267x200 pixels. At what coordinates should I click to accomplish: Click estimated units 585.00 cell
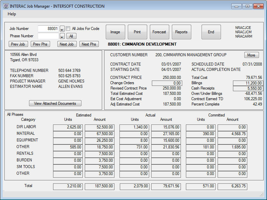[x=68, y=147]
